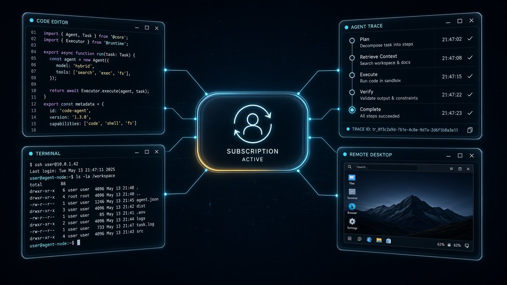Click the timestamp 21:47:15 in Agent Trace
The image size is (507, 285).
(x=452, y=76)
